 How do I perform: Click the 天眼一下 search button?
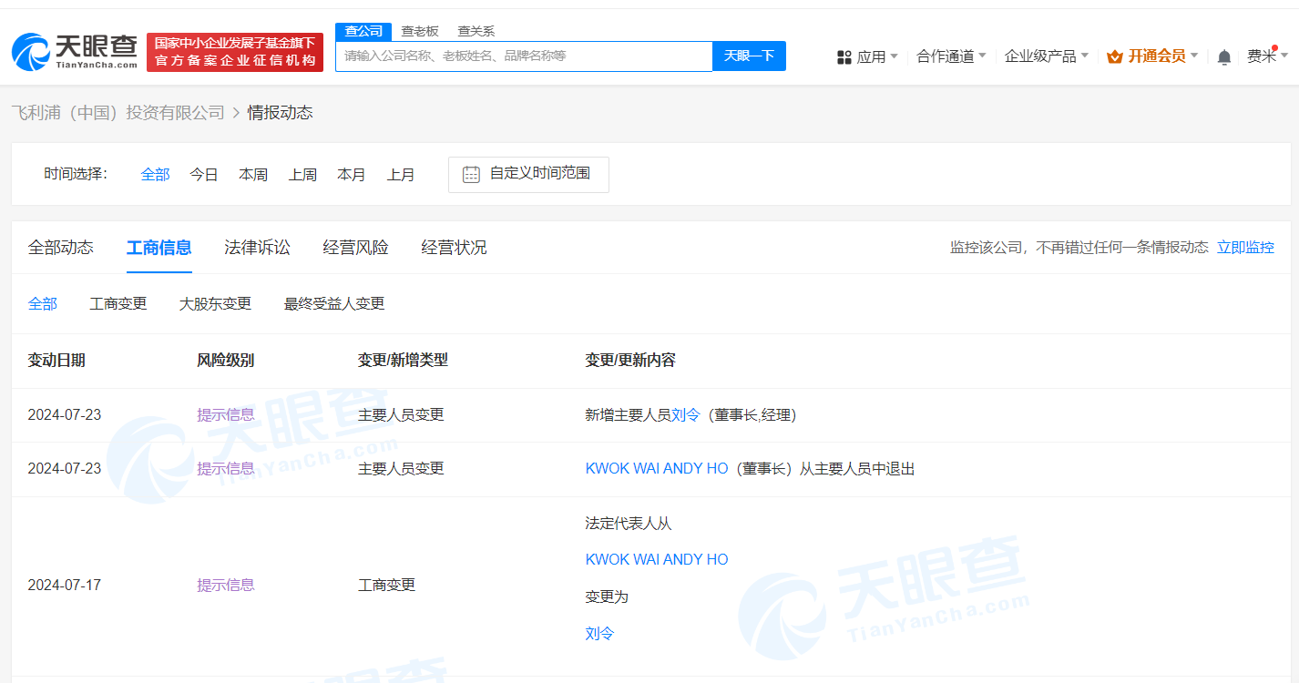pos(749,56)
